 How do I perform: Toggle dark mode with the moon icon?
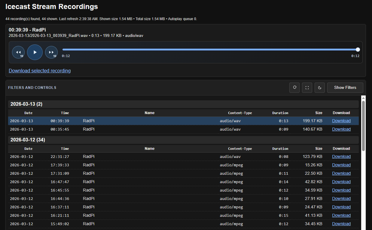click(x=320, y=88)
